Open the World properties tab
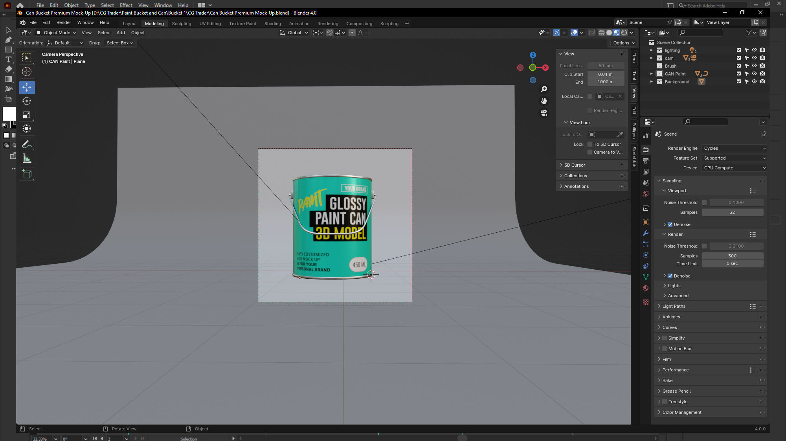The height and width of the screenshot is (441, 786). click(646, 194)
